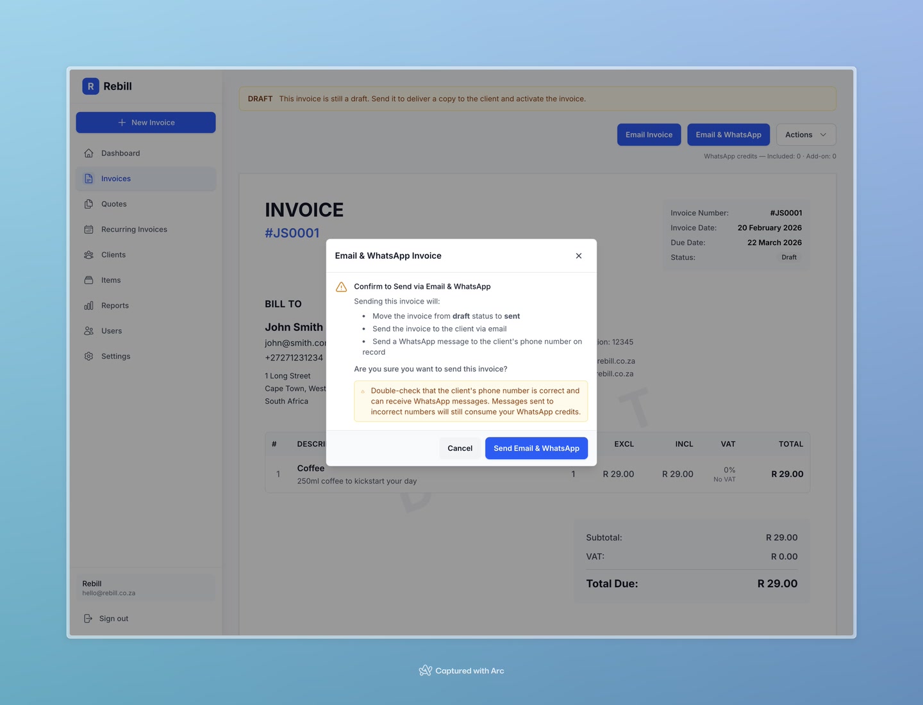Navigate to Quotes in the sidebar
This screenshot has width=923, height=705.
click(113, 204)
